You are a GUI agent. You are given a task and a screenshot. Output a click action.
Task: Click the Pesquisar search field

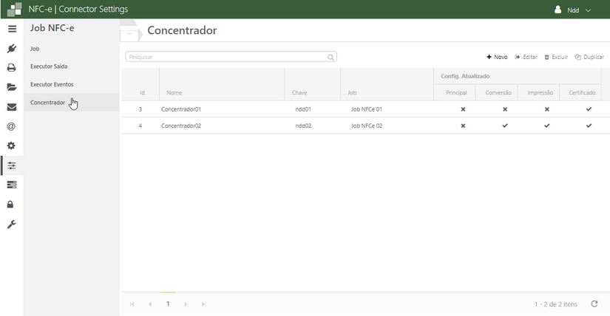[226, 57]
